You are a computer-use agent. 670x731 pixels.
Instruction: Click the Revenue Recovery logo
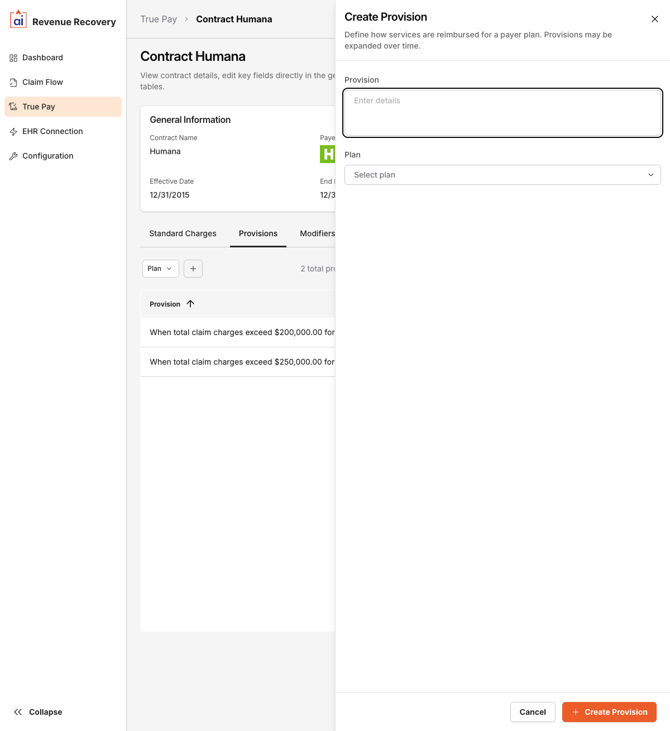[18, 21]
